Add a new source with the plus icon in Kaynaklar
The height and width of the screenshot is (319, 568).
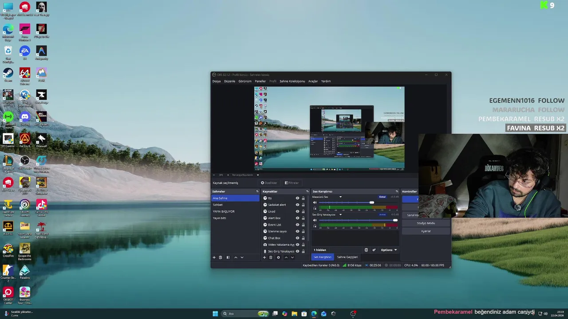[x=264, y=257]
